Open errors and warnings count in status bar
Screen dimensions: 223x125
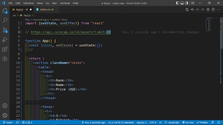(27, 123)
